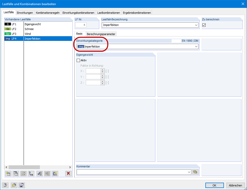Expand the Kommentar dropdown arrow

(x=189, y=172)
